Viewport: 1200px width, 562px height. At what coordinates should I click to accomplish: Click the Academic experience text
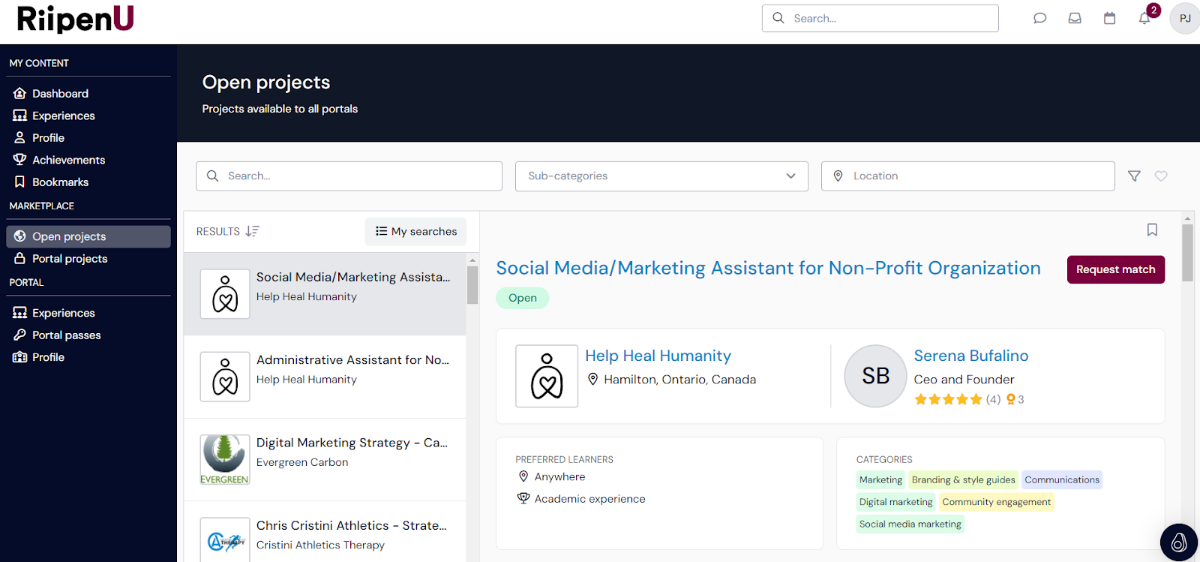click(x=589, y=499)
